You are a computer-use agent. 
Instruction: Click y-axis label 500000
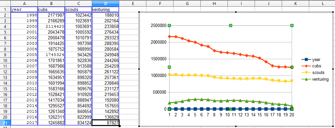160,92
